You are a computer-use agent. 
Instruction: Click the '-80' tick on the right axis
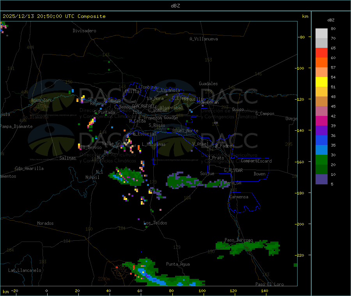(301, 37)
